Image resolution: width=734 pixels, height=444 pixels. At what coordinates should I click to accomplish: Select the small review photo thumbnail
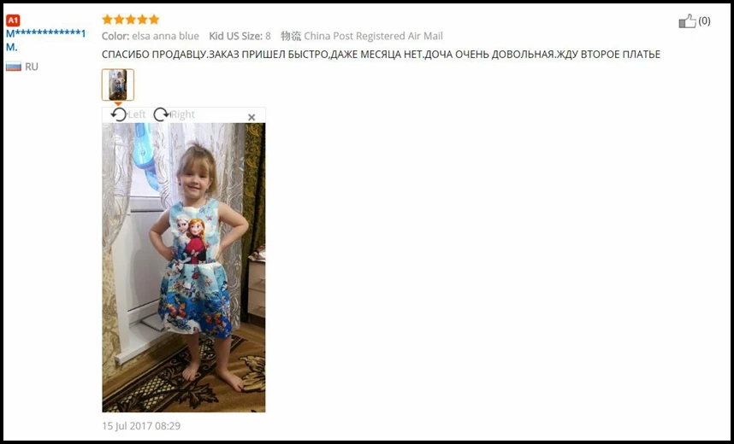118,85
